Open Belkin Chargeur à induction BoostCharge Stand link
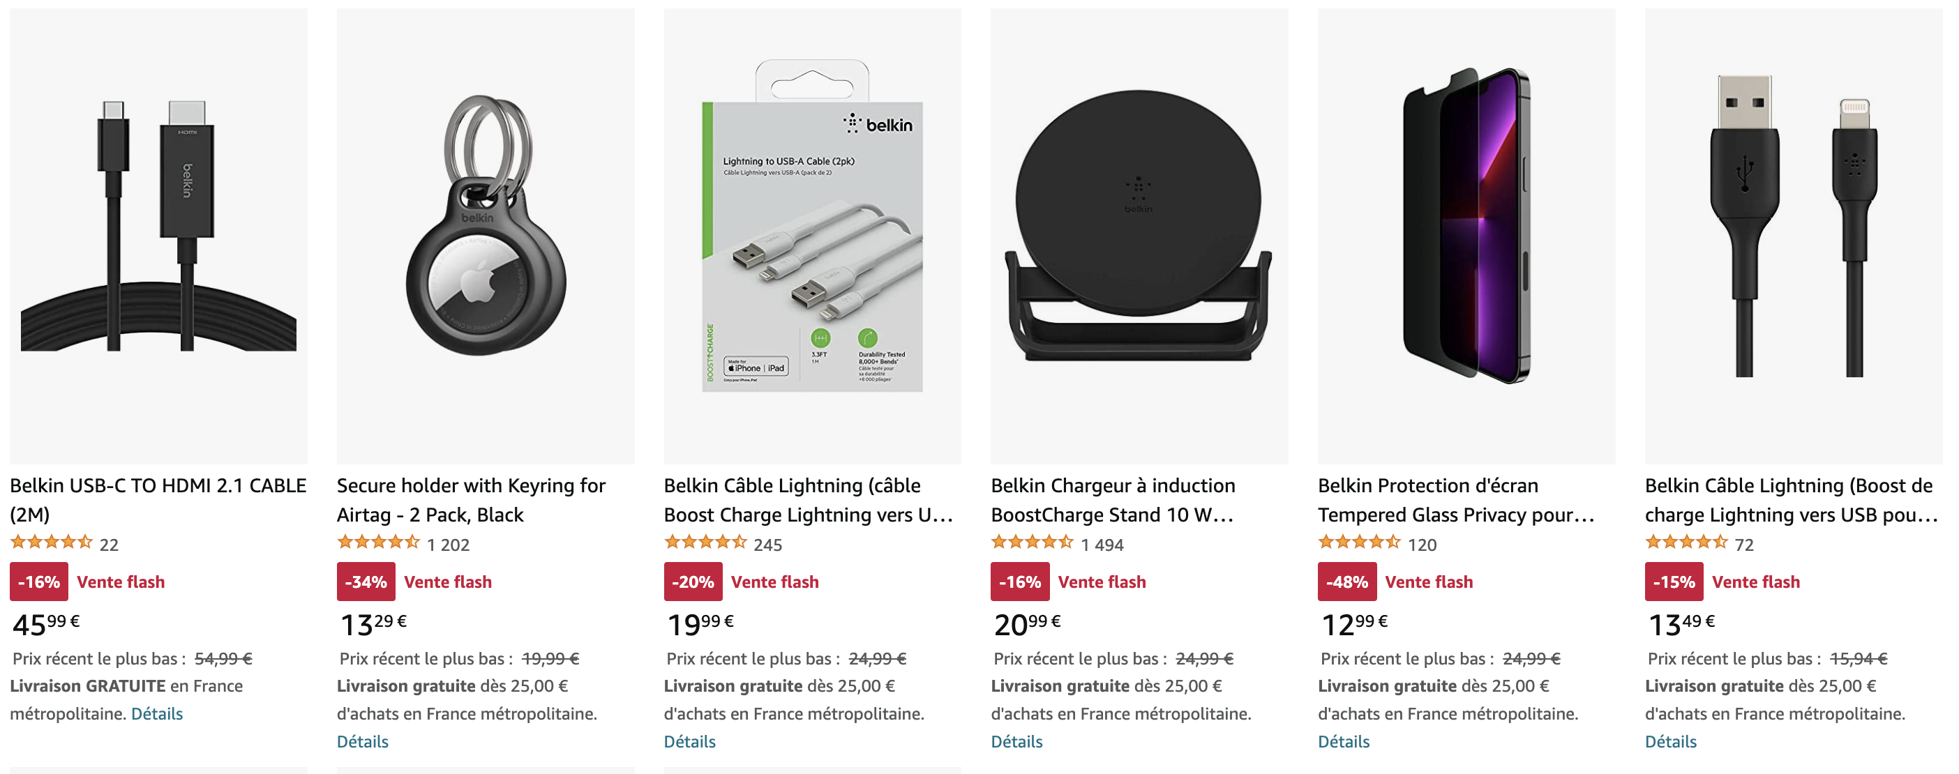This screenshot has height=774, width=1959. tap(1113, 499)
